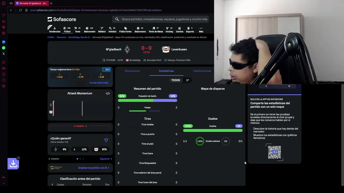Click the browser back arrow
This screenshot has height=193, width=344.
11,10
